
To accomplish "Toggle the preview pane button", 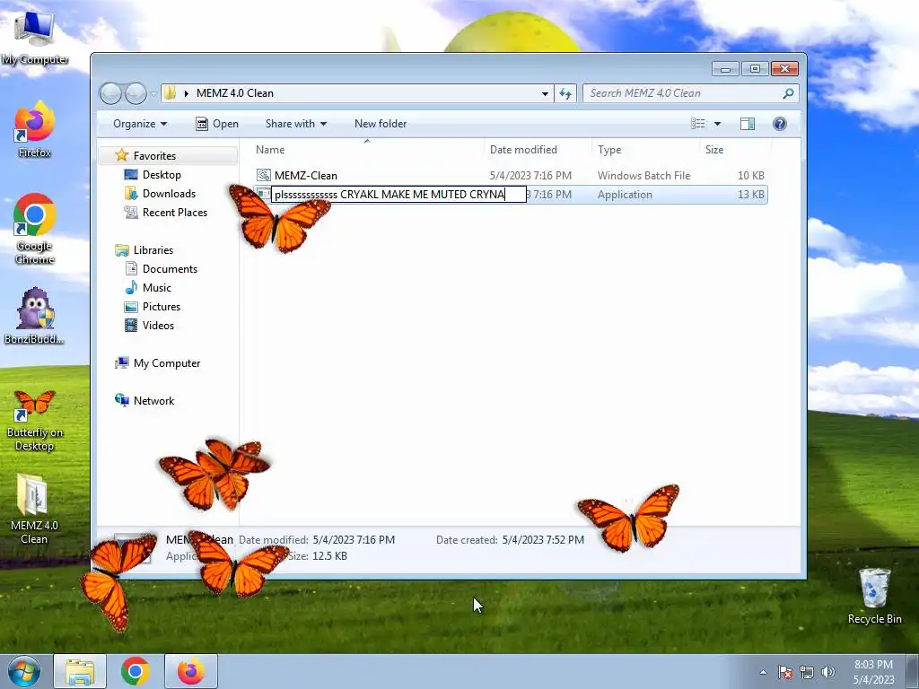I will [x=748, y=124].
